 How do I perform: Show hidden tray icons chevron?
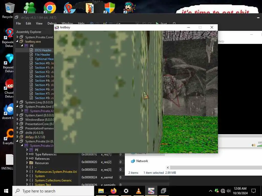click(x=211, y=191)
